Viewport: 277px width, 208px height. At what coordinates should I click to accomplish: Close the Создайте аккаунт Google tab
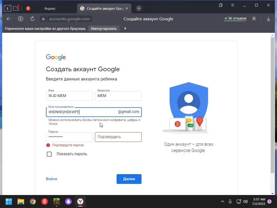coord(127,8)
